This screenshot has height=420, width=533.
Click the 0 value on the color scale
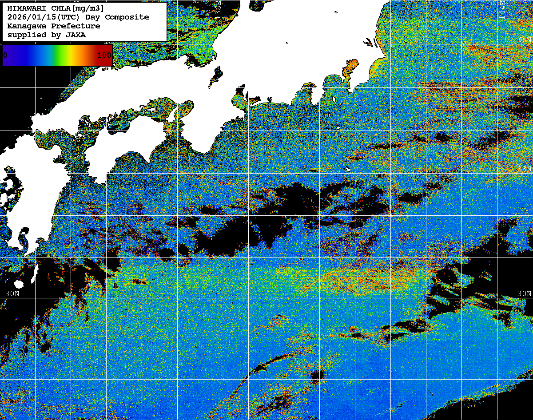pyautogui.click(x=5, y=55)
